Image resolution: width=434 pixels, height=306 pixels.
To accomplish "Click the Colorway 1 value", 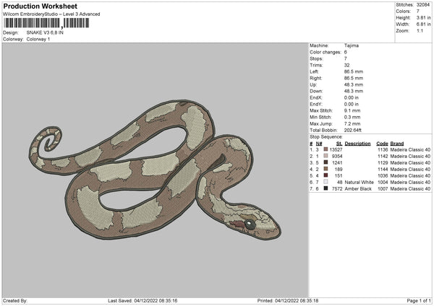I will click(39, 40).
